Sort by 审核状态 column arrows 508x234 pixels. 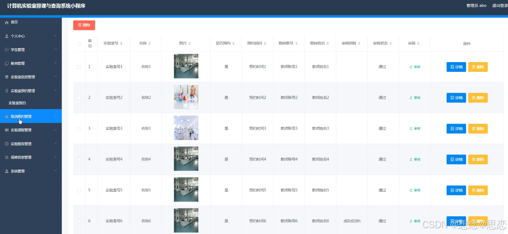click(x=391, y=43)
